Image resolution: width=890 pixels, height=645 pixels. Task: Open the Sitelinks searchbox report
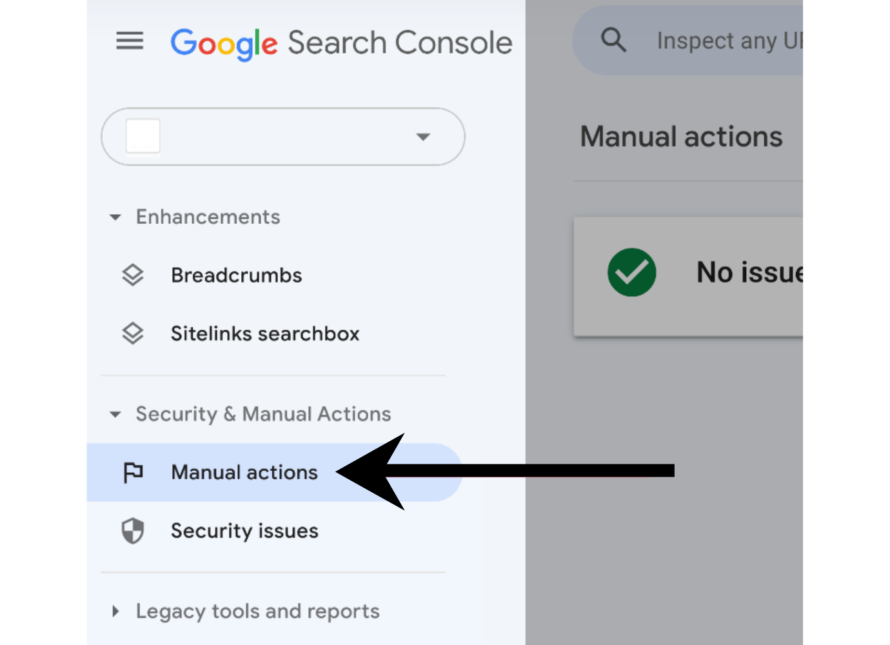(264, 333)
